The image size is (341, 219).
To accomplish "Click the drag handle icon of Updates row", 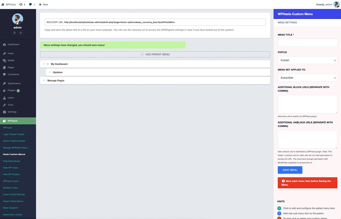I will 49,72.
